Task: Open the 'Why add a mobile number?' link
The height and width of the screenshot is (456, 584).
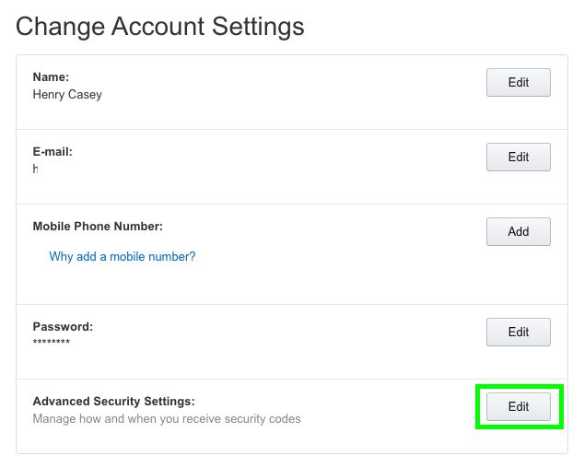Action: (x=122, y=257)
